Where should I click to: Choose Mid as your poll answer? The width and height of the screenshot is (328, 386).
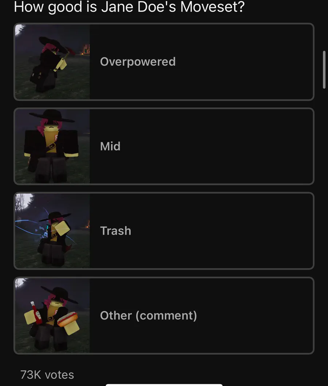point(164,146)
